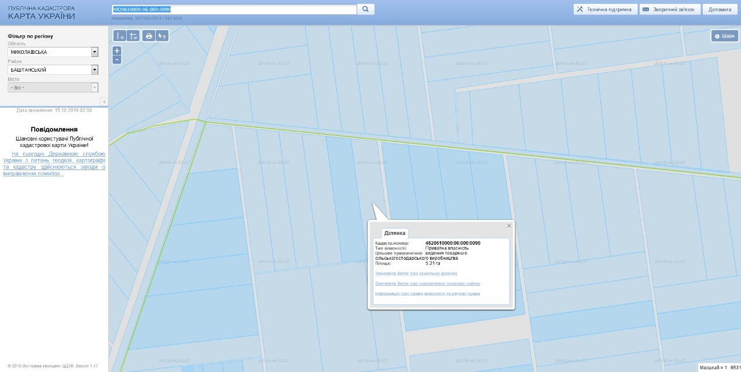Image resolution: width=741 pixels, height=372 pixels.
Task: Click the Карта України site logo
Action: (41, 13)
